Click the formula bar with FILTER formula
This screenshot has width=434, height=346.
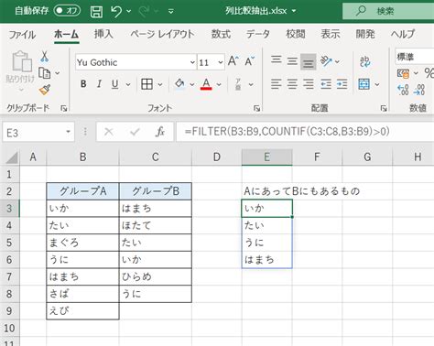point(305,132)
